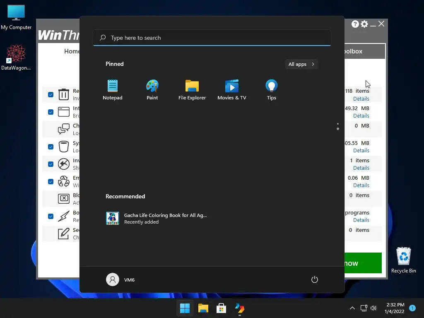Open File Explorer pinned app
The image size is (424, 318).
[x=192, y=90]
